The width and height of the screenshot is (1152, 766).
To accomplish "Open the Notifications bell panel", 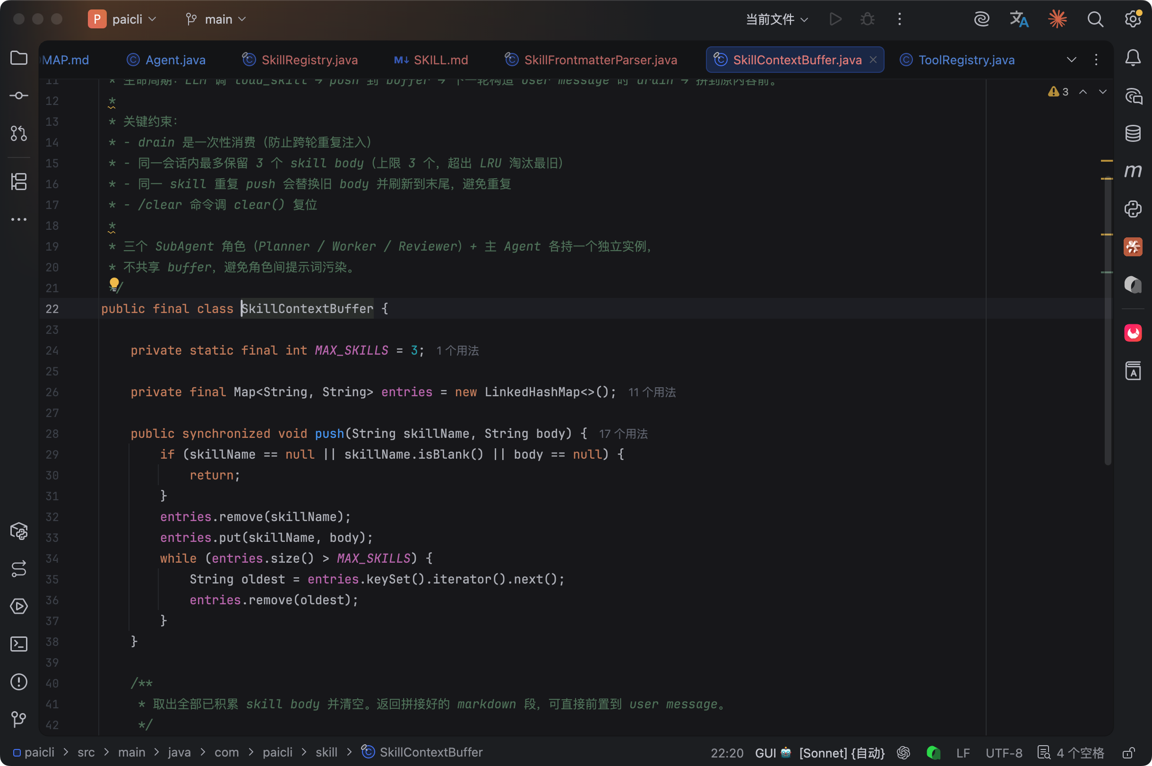I will click(1133, 58).
